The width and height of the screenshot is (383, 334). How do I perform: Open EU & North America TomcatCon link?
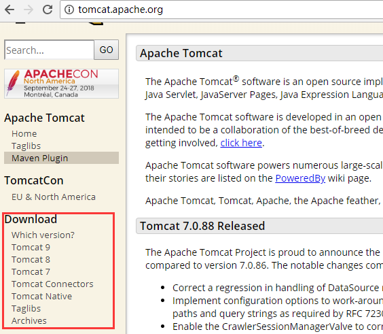[54, 197]
